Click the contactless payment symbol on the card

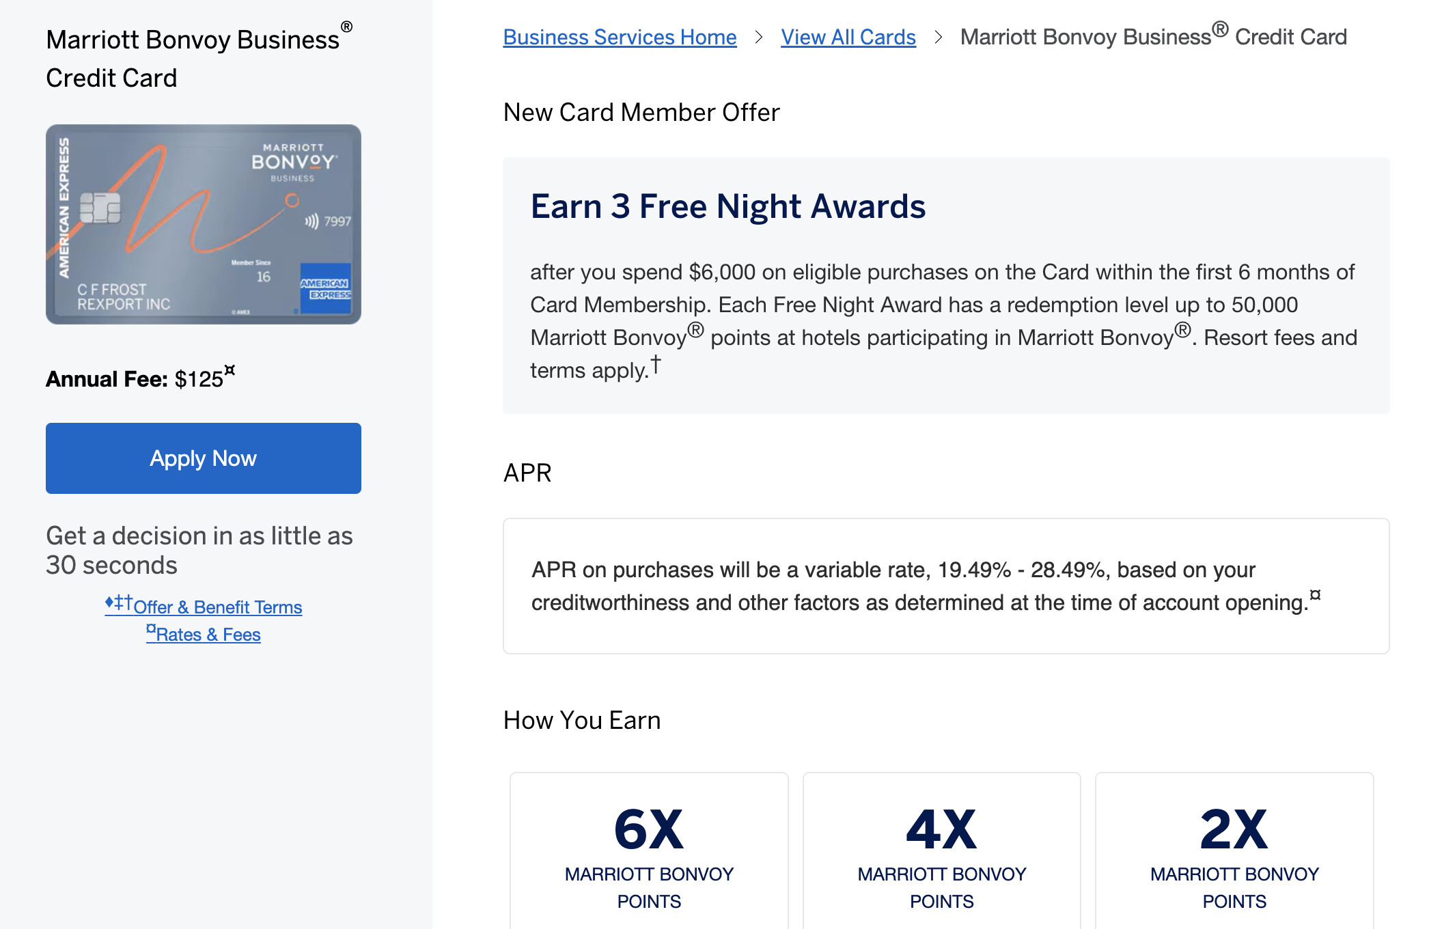311,221
